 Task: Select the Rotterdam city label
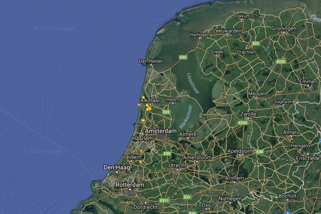coord(130,185)
